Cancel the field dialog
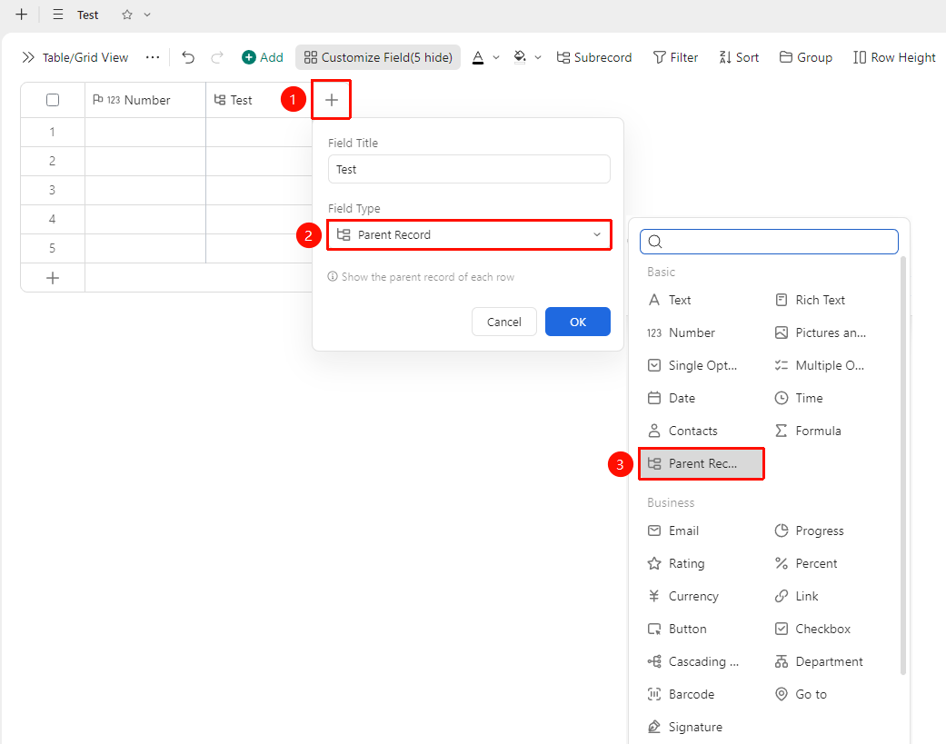This screenshot has height=744, width=946. tap(504, 322)
